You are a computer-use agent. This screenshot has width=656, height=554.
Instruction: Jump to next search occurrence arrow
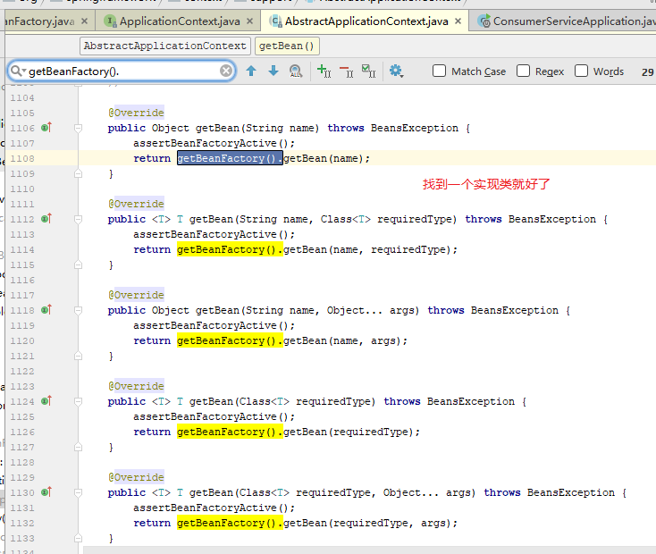tap(273, 71)
